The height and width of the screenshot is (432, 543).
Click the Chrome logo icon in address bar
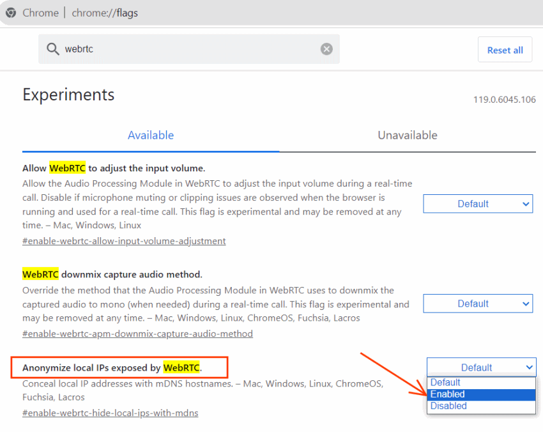click(11, 13)
